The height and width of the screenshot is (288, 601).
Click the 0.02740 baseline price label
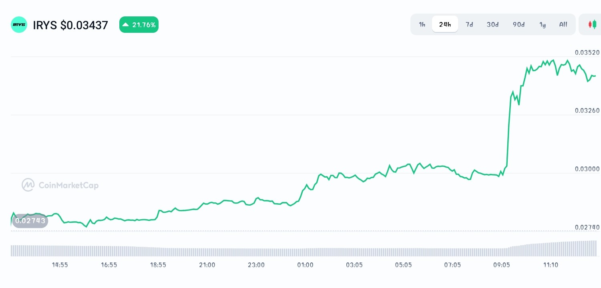point(587,227)
